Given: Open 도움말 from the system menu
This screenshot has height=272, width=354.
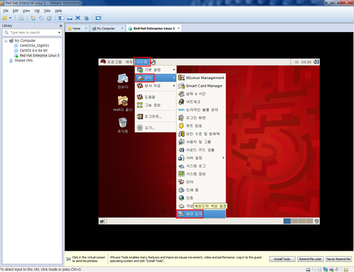Looking at the screenshot, I should pyautogui.click(x=156, y=97).
